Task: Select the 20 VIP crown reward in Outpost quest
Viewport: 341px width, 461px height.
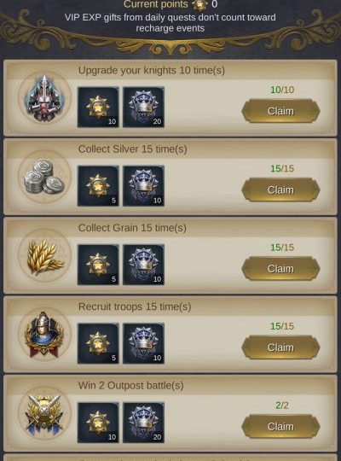Action: (x=143, y=423)
